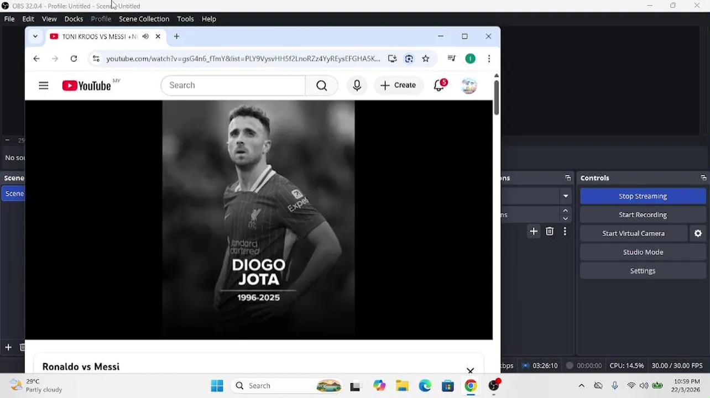Open virtual camera settings gear
Image resolution: width=710 pixels, height=398 pixels.
coord(698,233)
